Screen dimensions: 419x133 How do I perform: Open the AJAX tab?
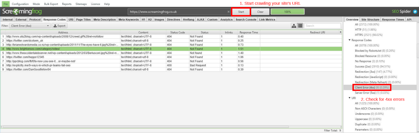(201, 20)
